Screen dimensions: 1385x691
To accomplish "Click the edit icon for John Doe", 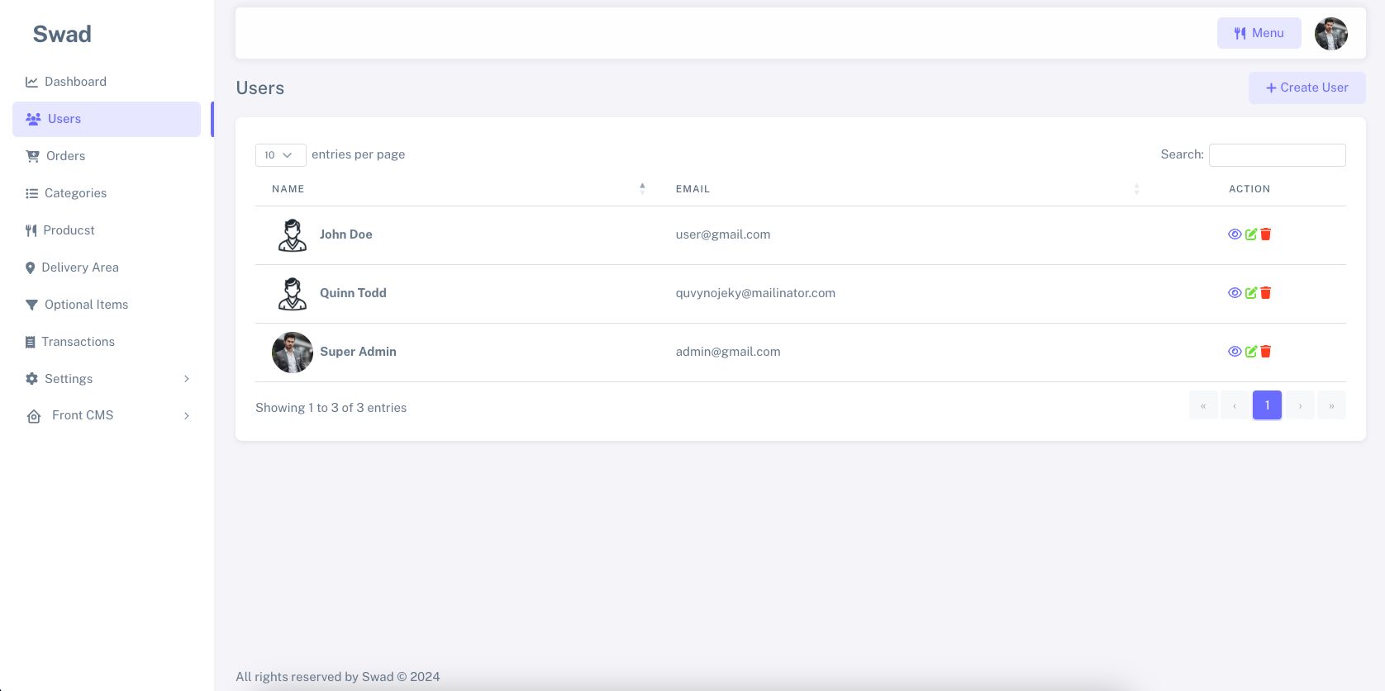I will (1251, 234).
